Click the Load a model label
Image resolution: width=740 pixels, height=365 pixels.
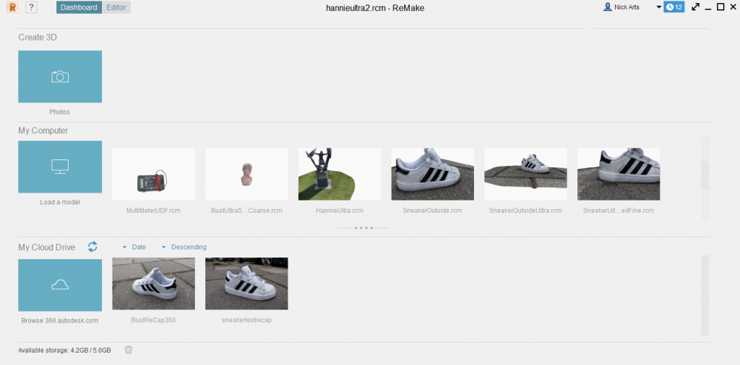pyautogui.click(x=60, y=202)
